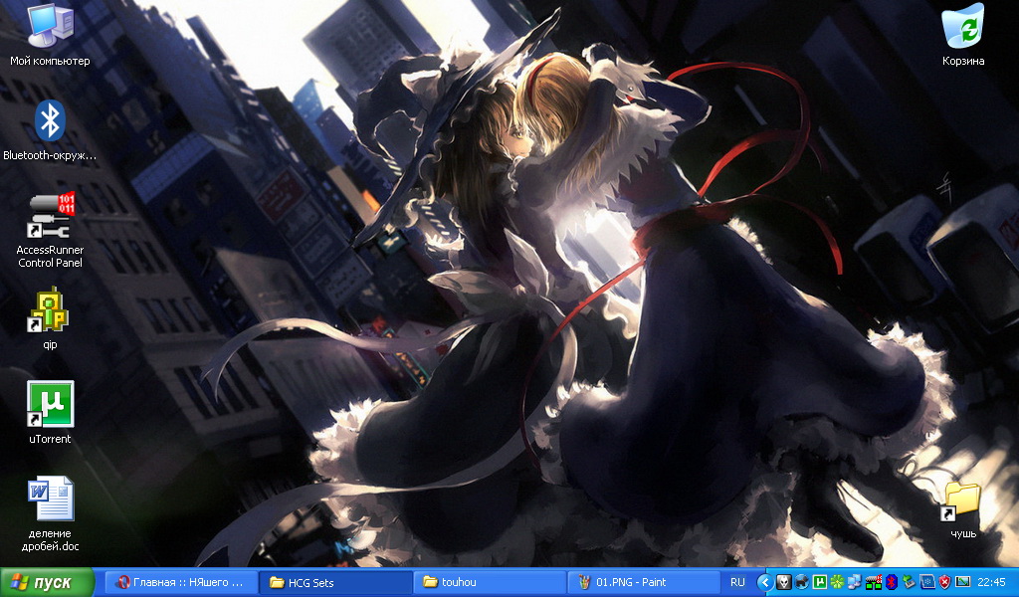This screenshot has height=597, width=1019.
Task: Switch to the HCG Sets folder window
Action: pos(335,582)
